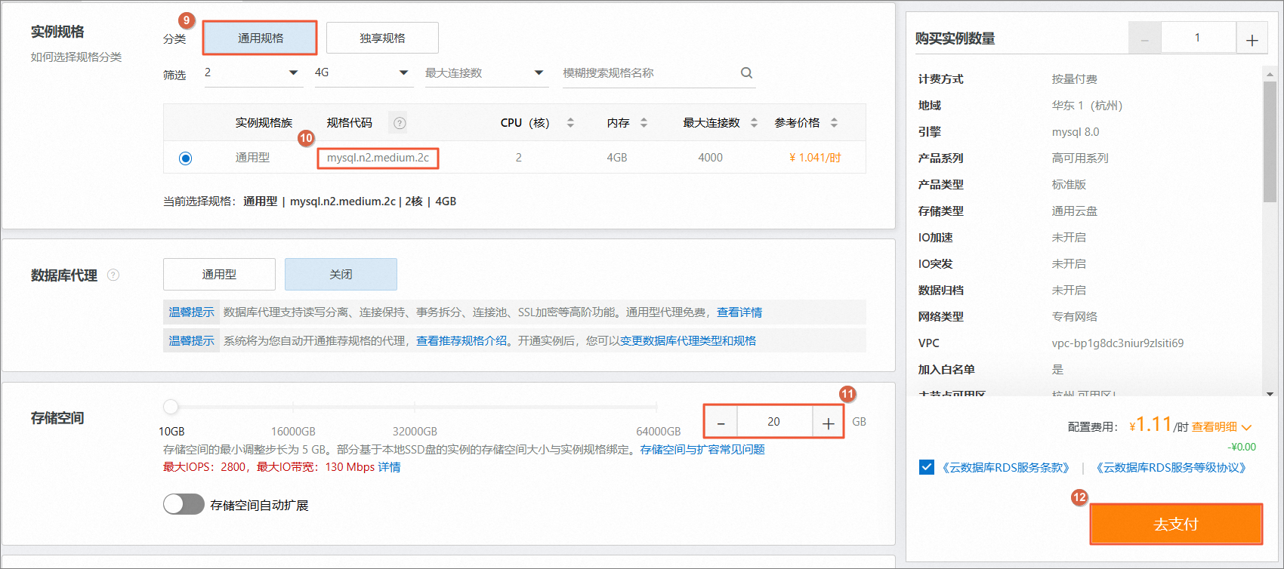Open the 存储空间与扩容常见问题 link

point(702,450)
